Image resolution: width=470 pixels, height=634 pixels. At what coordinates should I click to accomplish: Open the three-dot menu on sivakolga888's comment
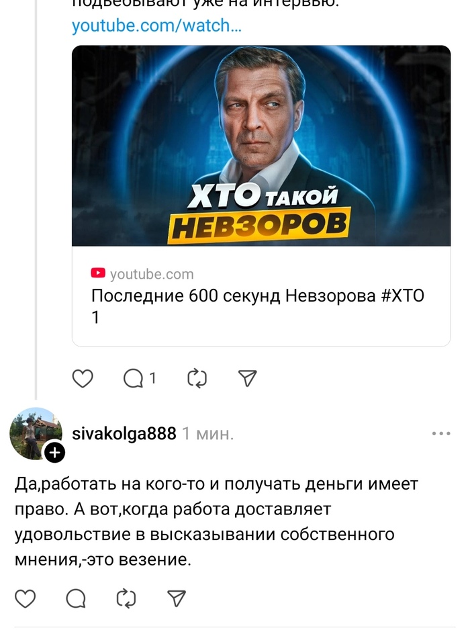tap(441, 433)
